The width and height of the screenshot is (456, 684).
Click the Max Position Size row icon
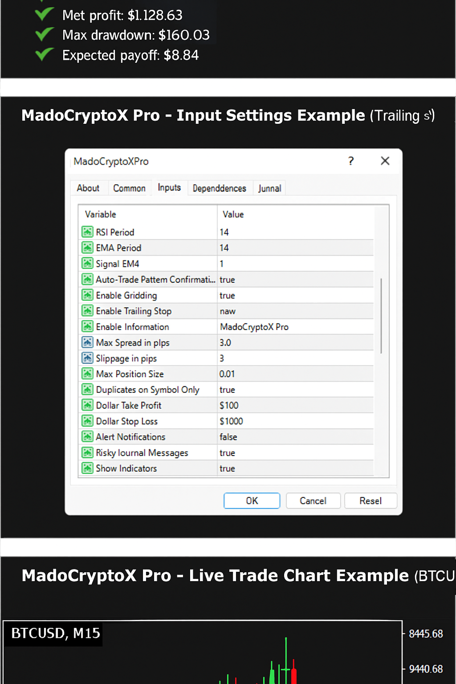(x=87, y=374)
